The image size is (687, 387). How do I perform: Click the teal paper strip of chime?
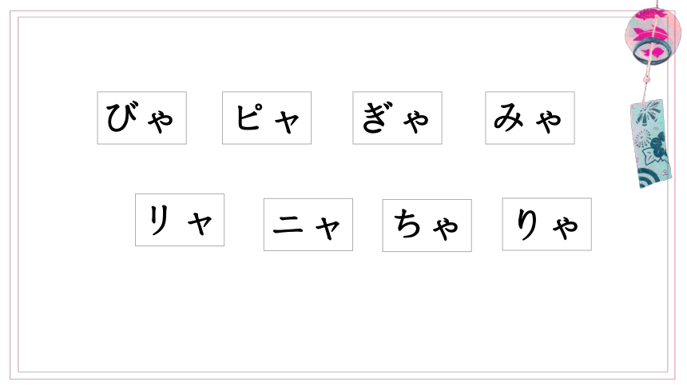coord(651,143)
